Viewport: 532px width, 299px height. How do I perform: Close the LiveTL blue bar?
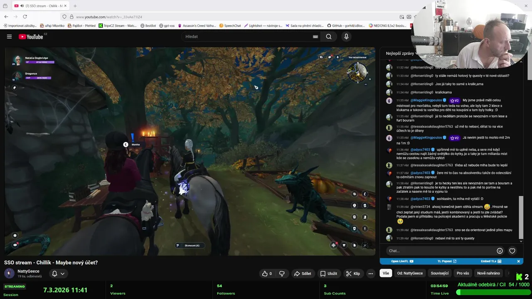click(x=518, y=261)
